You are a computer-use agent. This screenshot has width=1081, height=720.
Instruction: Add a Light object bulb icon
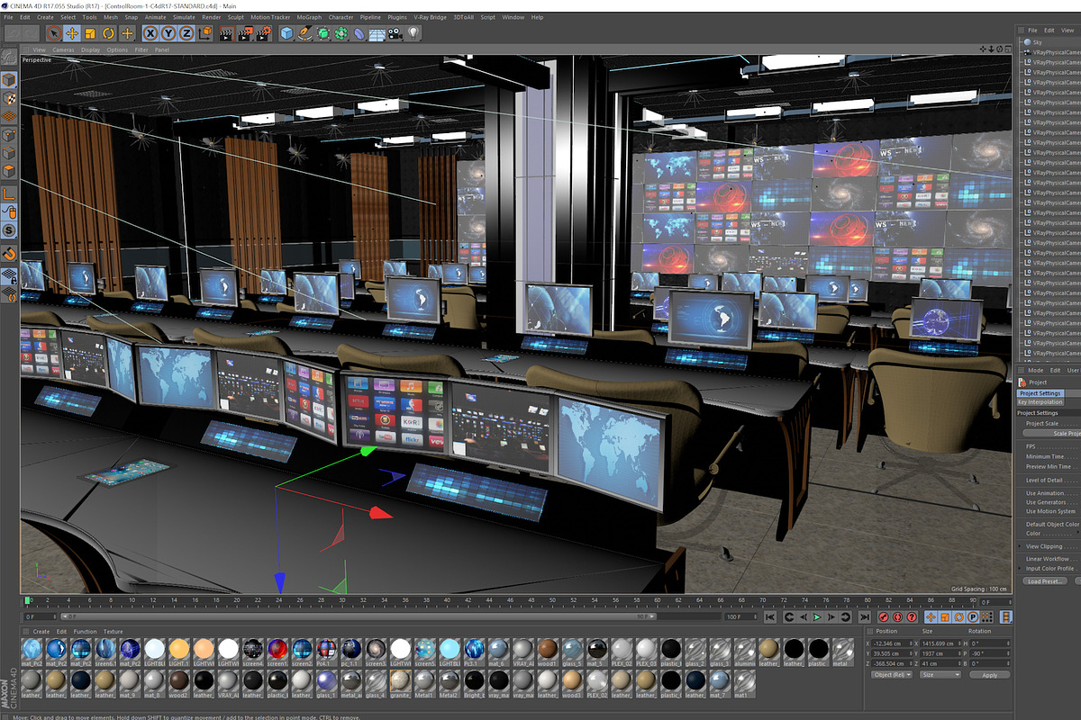[413, 33]
